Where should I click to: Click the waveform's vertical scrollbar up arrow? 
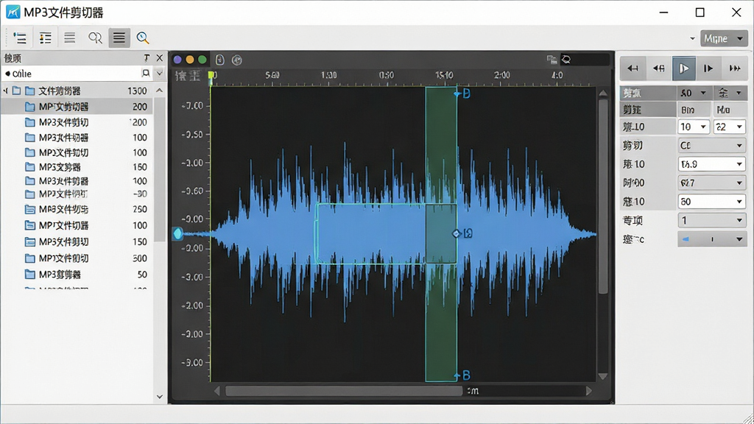pyautogui.click(x=603, y=93)
